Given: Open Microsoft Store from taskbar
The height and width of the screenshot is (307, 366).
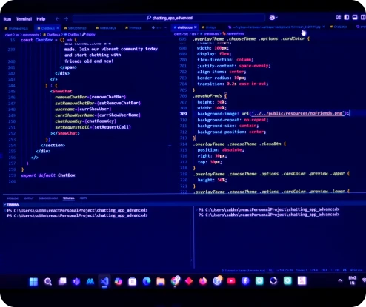Looking at the screenshot, I should point(133,281).
